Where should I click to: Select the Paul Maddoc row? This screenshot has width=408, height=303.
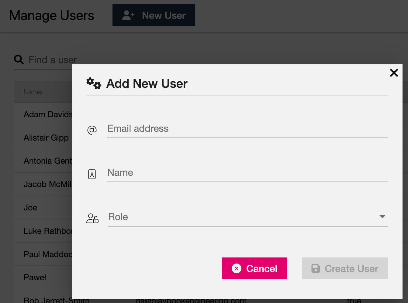click(43, 254)
